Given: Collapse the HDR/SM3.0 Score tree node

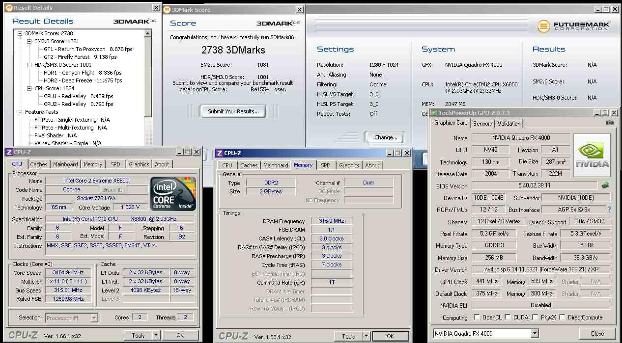Looking at the screenshot, I should [29, 65].
